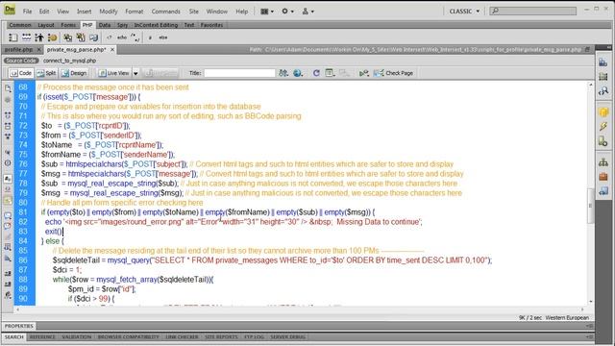
Task: Refresh design view icon
Action: [x=316, y=73]
